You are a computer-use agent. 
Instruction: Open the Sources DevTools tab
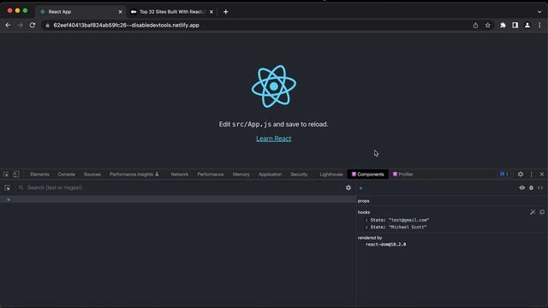[92, 175]
